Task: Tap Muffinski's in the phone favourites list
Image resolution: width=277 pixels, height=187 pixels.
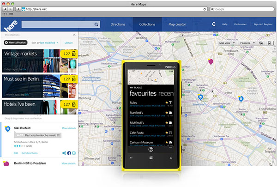Action: 151,124
